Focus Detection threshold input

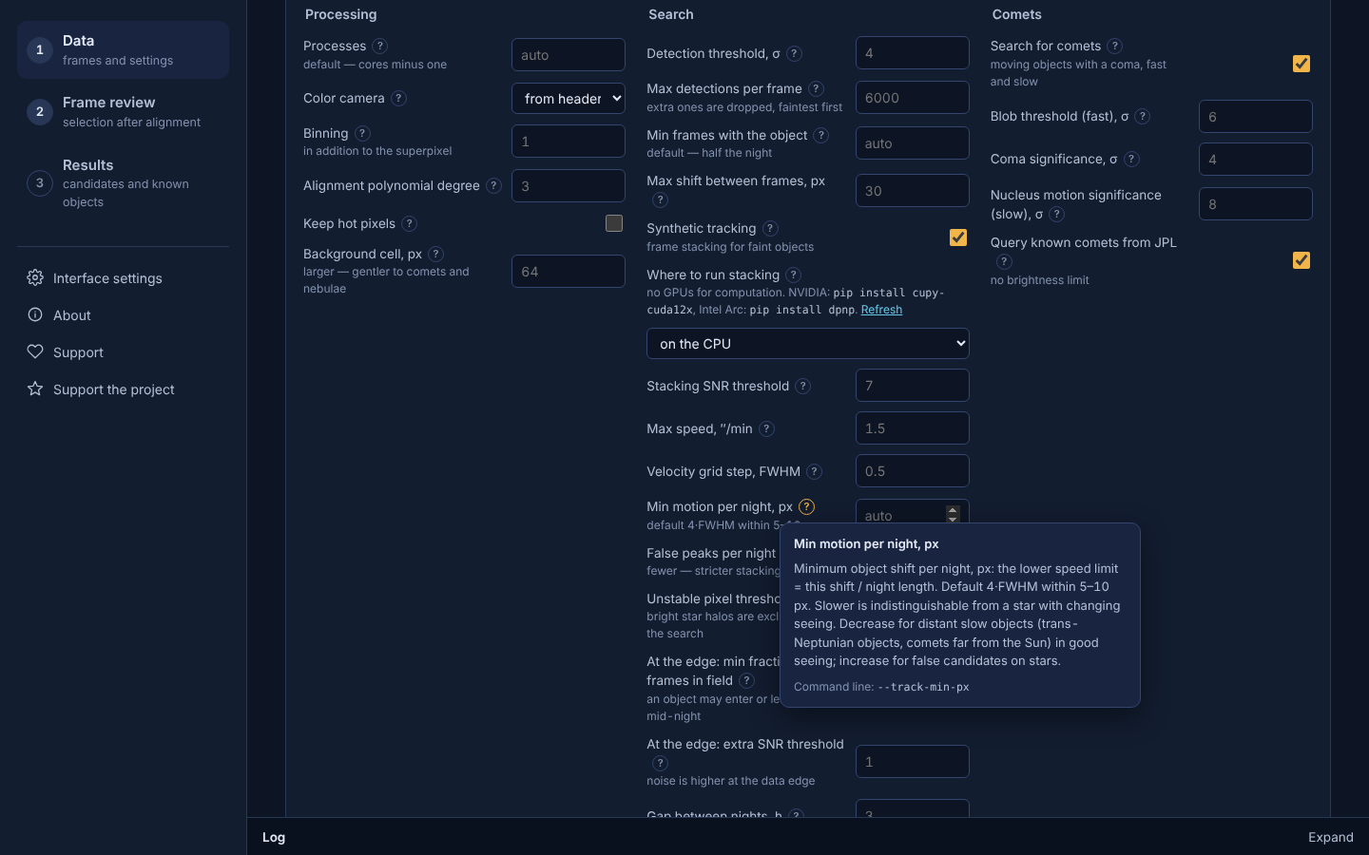click(913, 52)
